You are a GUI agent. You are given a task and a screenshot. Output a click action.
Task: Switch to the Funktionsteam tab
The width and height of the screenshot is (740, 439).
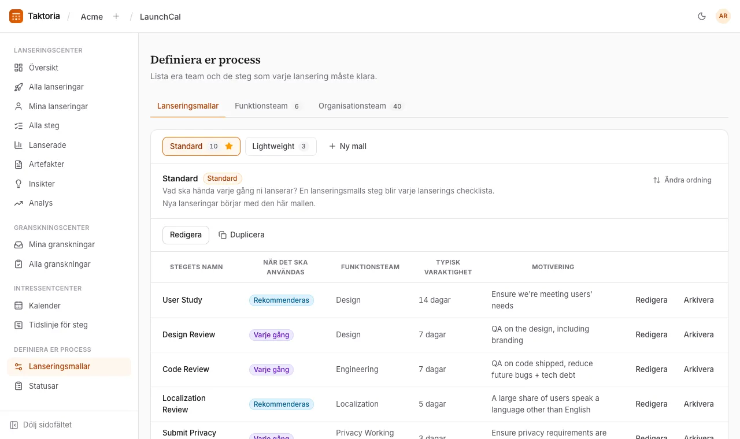[x=268, y=106]
